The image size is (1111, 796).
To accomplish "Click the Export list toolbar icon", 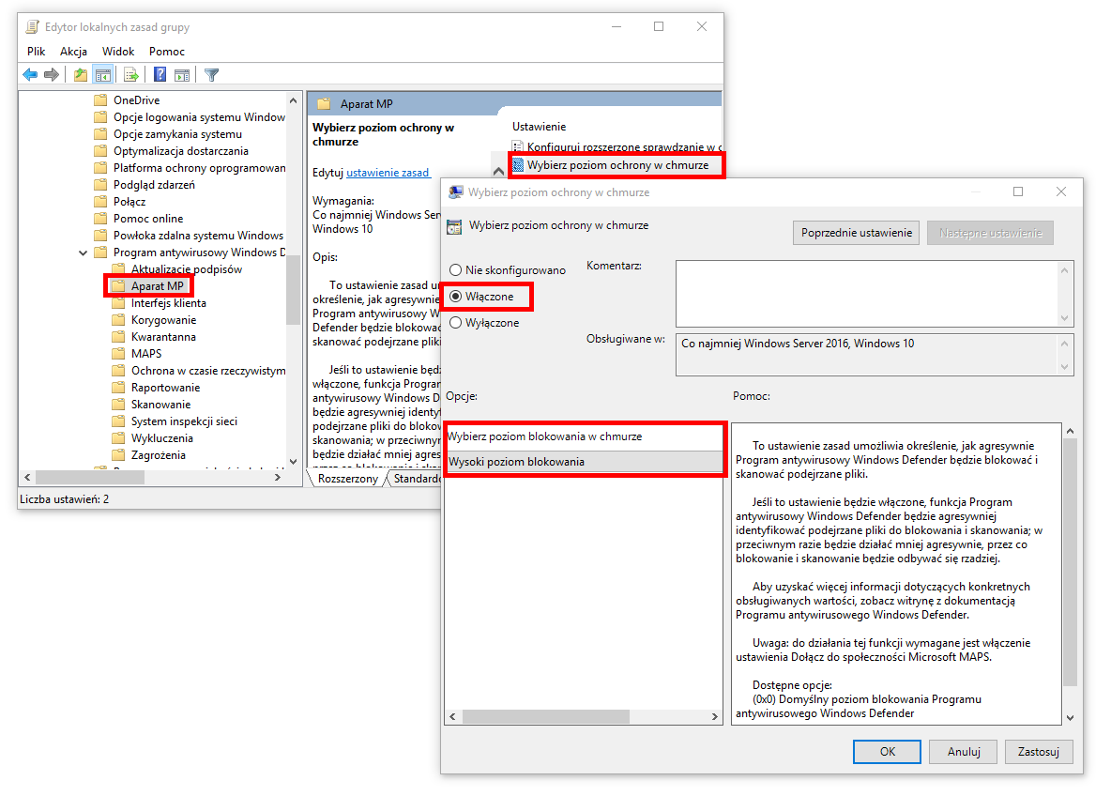I will pos(131,74).
